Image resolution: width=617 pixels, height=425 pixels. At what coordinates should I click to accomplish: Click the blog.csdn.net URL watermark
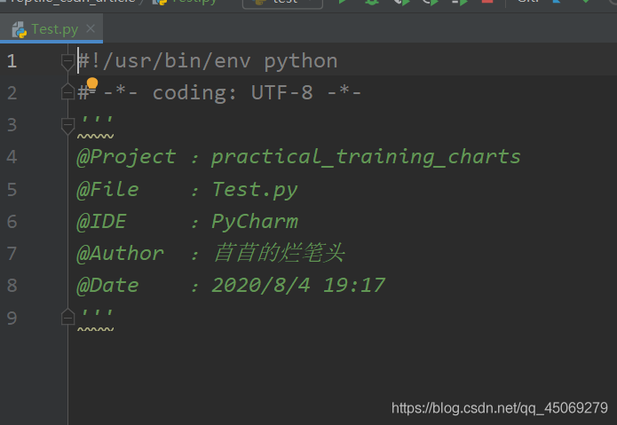coord(499,408)
